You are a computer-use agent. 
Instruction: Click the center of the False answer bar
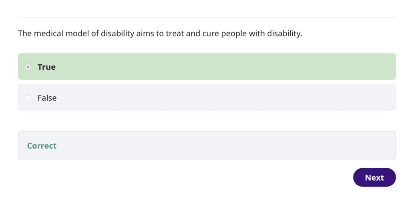(x=207, y=98)
